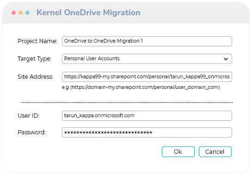Cancel the migration dialog
The height and width of the screenshot is (176, 252).
[215, 151]
